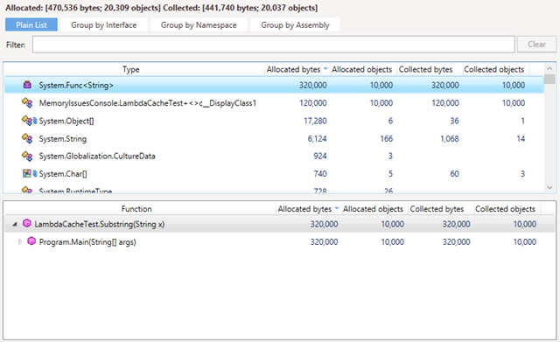The height and width of the screenshot is (342, 560).
Task: Click the 6,124 allocated bytes value
Action: point(317,138)
